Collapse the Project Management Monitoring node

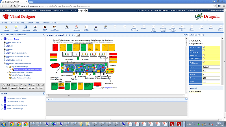(5, 63)
